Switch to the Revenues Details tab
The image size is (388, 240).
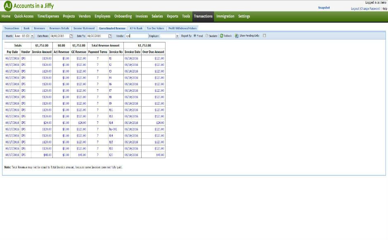pos(59,28)
